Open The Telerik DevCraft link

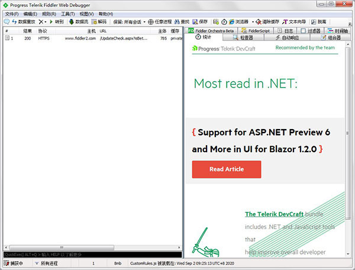[x=274, y=214]
